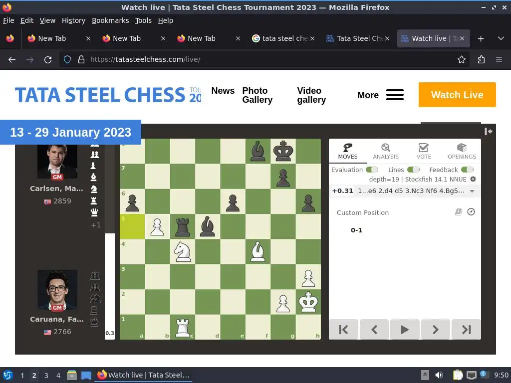The image size is (511, 383).
Task: Toggle the Feedback switch
Action: [x=467, y=170]
